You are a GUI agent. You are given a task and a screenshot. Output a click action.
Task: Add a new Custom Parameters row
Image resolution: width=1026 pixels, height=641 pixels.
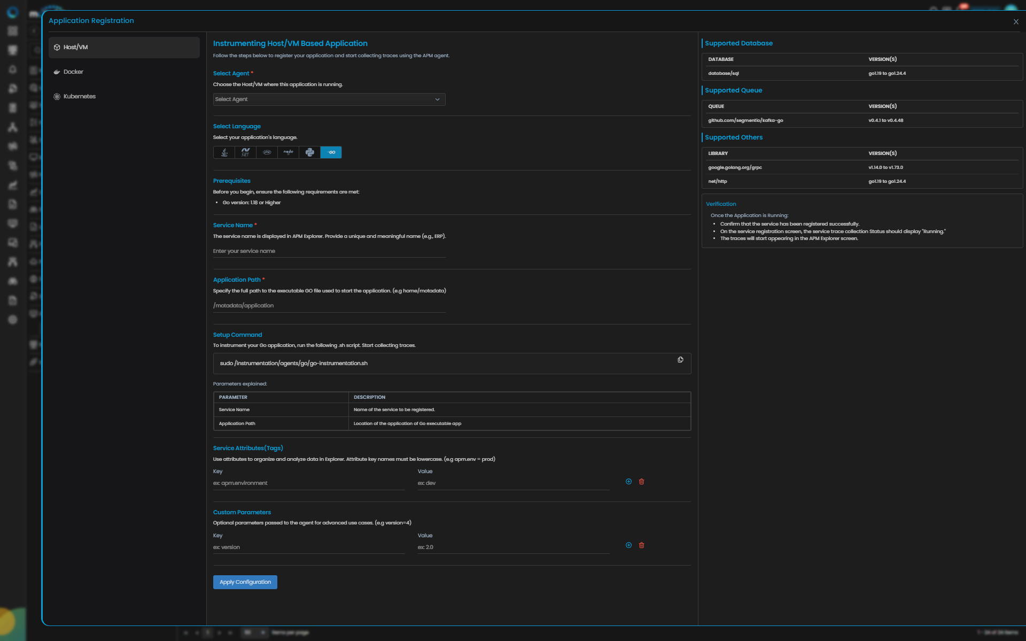pos(628,545)
